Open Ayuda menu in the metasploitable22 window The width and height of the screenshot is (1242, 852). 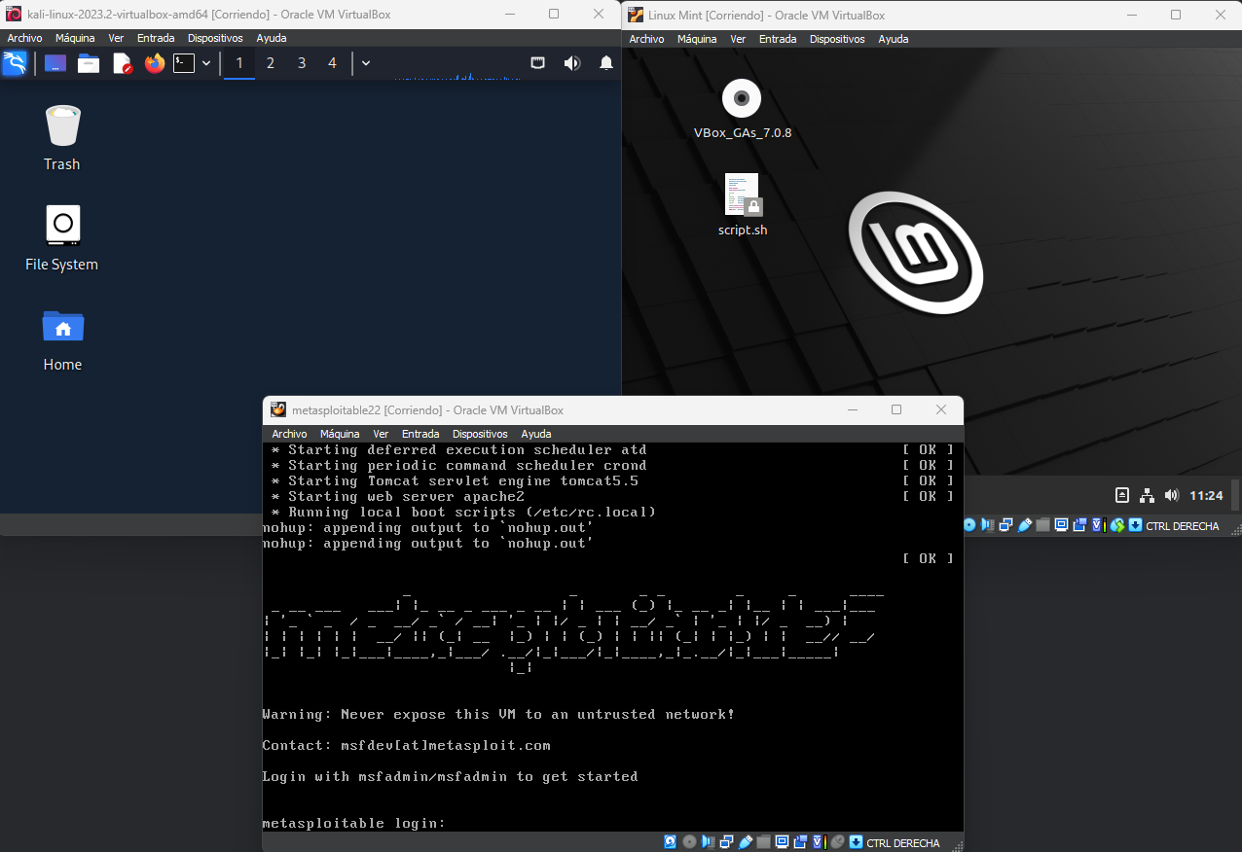click(536, 434)
